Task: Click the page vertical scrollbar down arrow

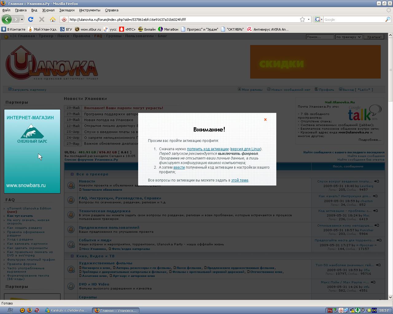Action: pyautogui.click(x=391, y=297)
